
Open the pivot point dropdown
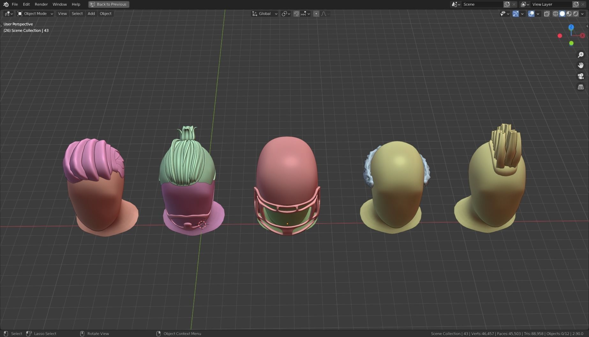pyautogui.click(x=286, y=14)
